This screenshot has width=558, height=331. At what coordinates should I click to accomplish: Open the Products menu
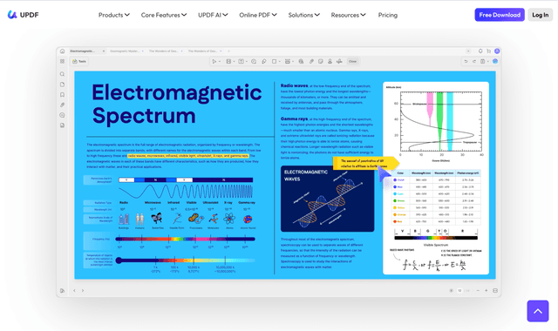coord(114,15)
